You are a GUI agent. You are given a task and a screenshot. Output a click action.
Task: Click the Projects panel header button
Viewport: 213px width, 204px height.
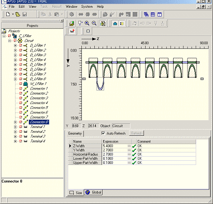[x=32, y=25]
